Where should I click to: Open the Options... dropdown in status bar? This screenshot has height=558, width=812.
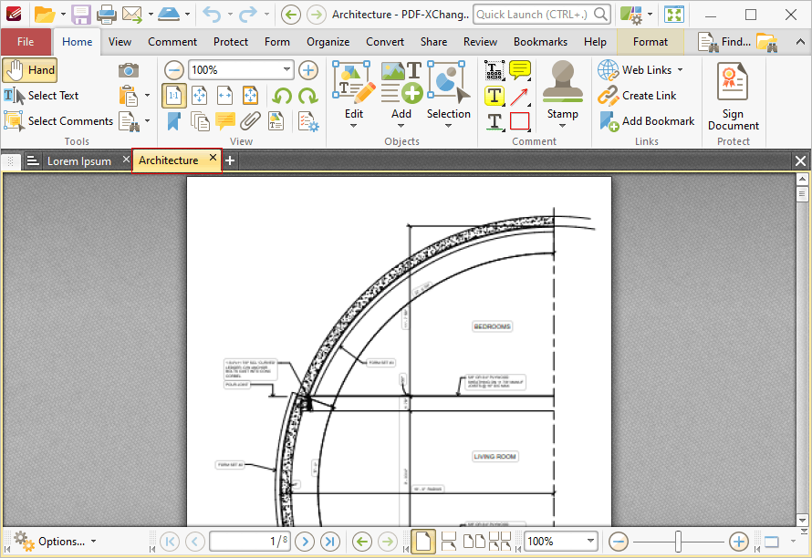click(55, 542)
